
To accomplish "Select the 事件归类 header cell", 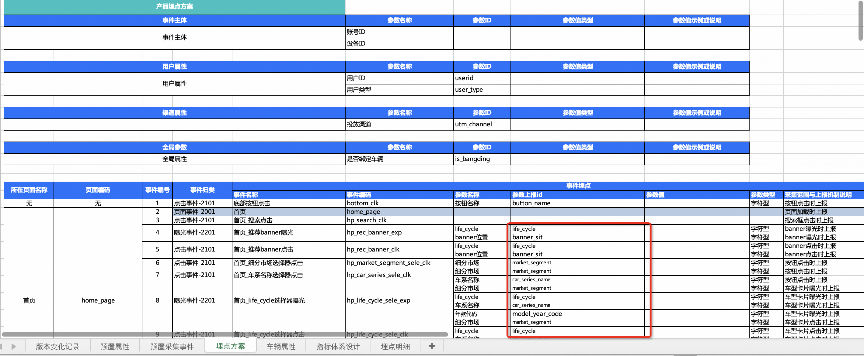I will (x=202, y=190).
